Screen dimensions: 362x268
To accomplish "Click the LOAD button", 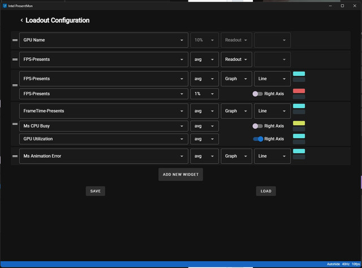I will click(266, 191).
